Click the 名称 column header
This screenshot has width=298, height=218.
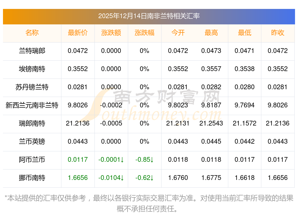click(32, 33)
